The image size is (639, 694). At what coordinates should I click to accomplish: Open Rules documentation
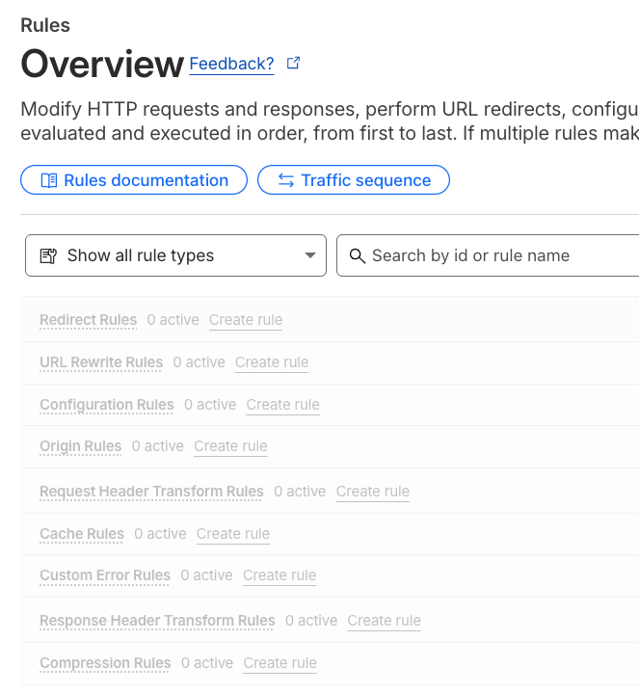(134, 180)
